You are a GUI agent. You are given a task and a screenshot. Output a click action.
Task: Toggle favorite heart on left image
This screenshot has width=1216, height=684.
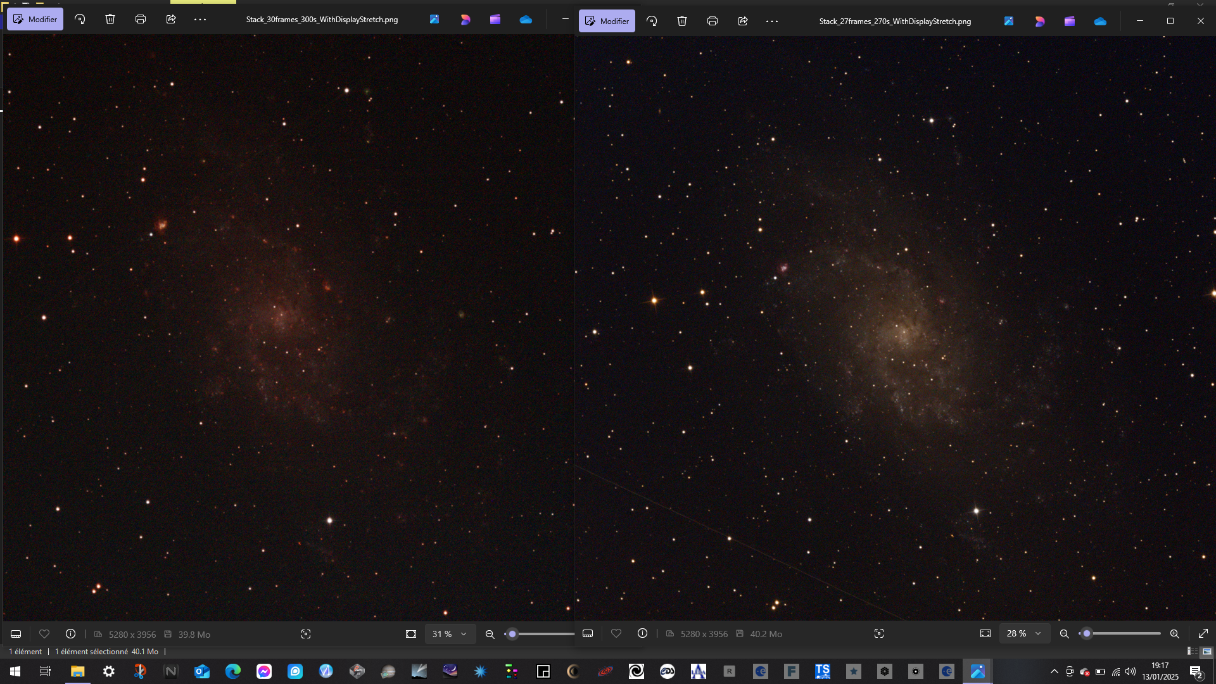[44, 634]
